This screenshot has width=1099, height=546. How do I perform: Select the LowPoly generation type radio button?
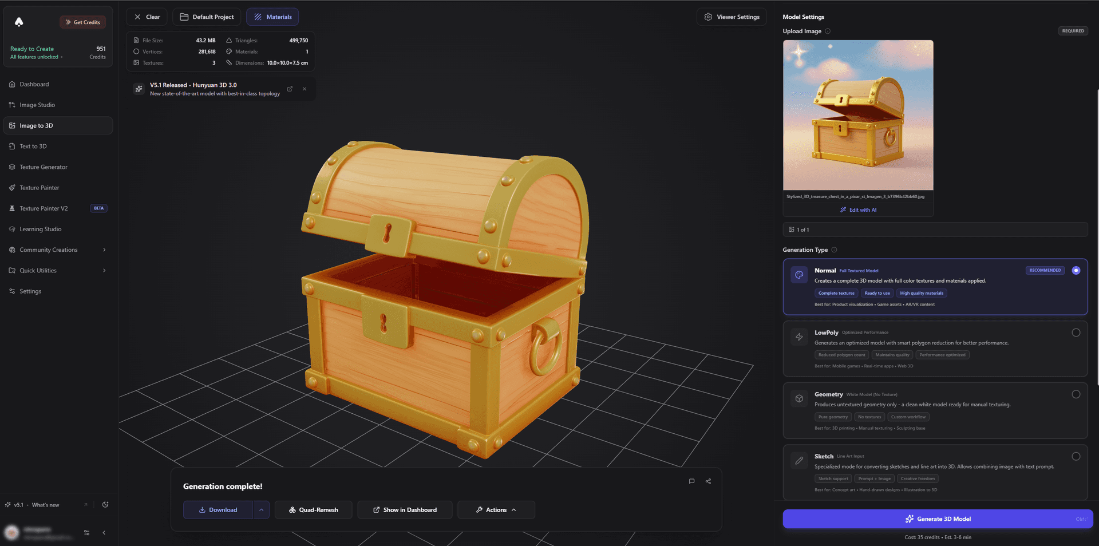pyautogui.click(x=1076, y=332)
